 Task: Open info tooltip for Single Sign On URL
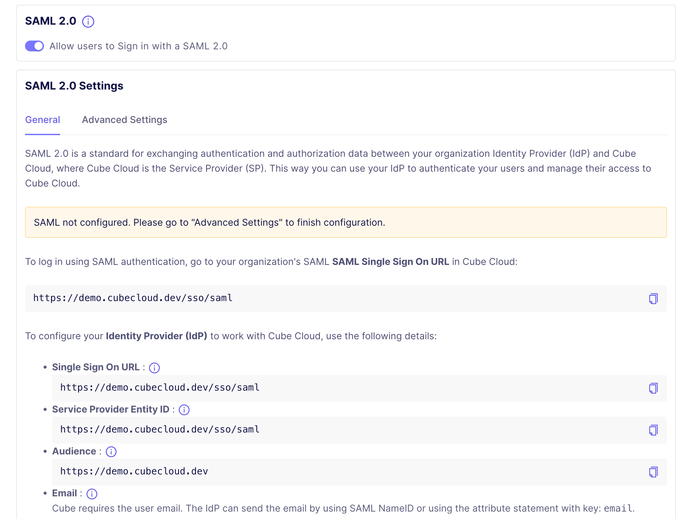coord(154,368)
